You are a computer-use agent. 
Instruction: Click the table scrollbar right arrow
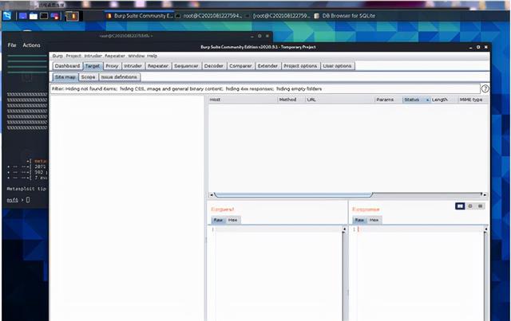(x=485, y=195)
